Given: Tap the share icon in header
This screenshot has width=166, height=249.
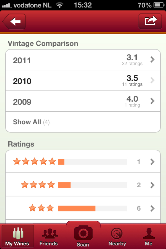Looking at the screenshot, I should [x=150, y=21].
